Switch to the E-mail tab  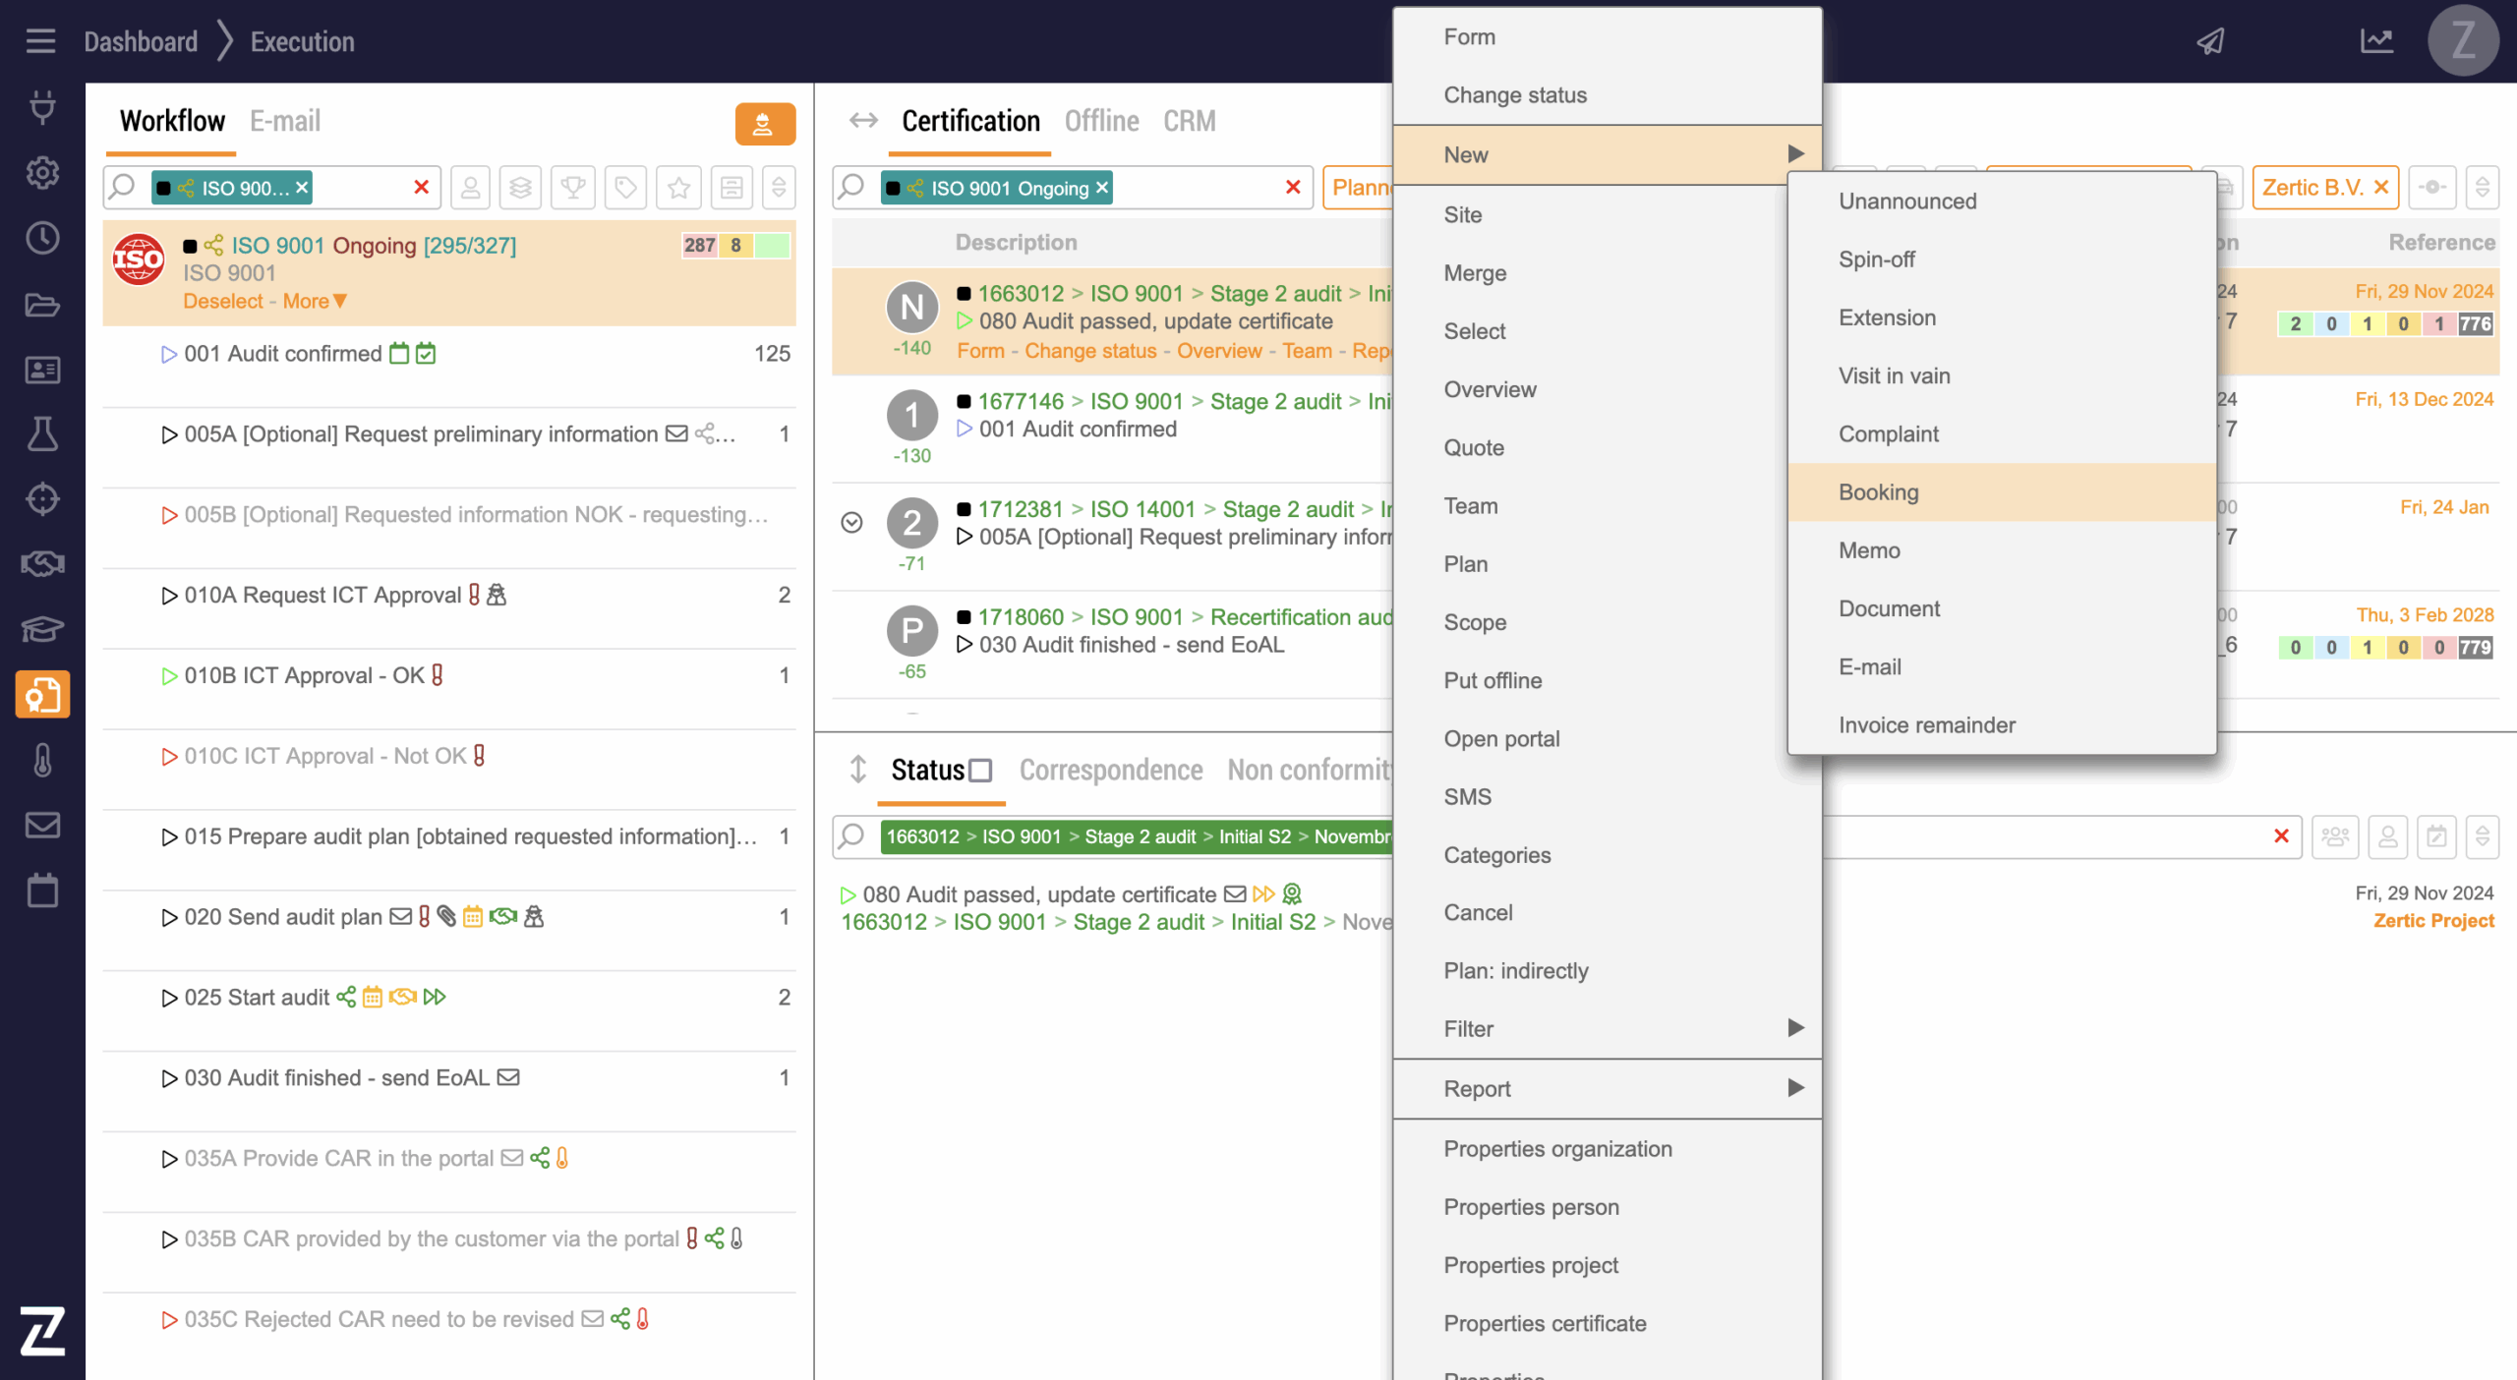284,121
